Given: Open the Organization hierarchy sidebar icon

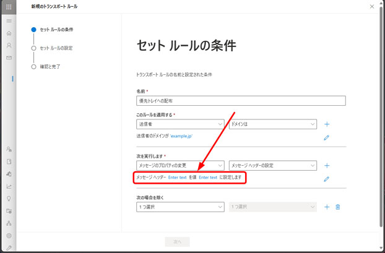Looking at the screenshot, I should (9, 223).
